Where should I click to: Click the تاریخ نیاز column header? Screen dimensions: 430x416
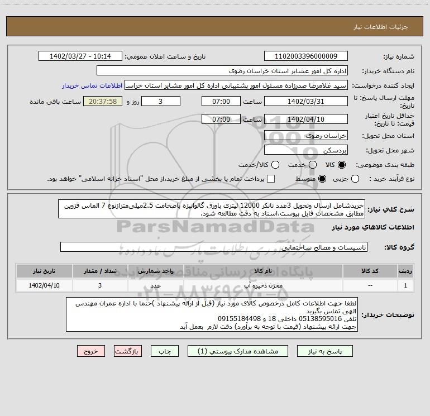pyautogui.click(x=44, y=271)
